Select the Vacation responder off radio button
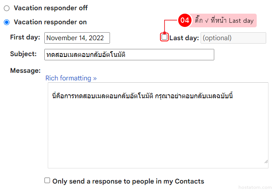 tap(7, 8)
